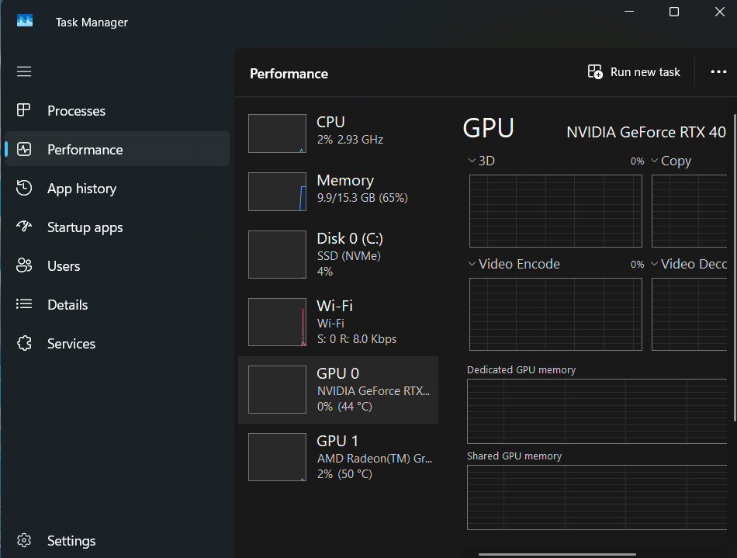Click the Details list icon
This screenshot has height=558, width=737.
pyautogui.click(x=24, y=304)
